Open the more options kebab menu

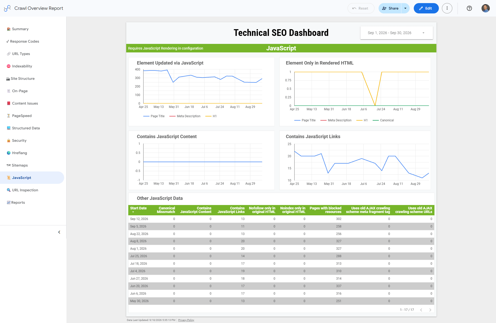point(447,8)
